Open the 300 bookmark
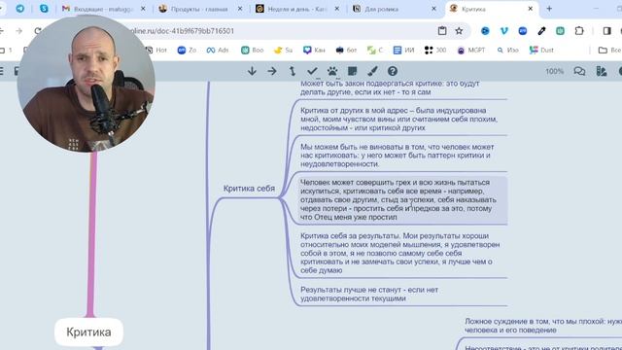This screenshot has width=622, height=350. [x=435, y=50]
